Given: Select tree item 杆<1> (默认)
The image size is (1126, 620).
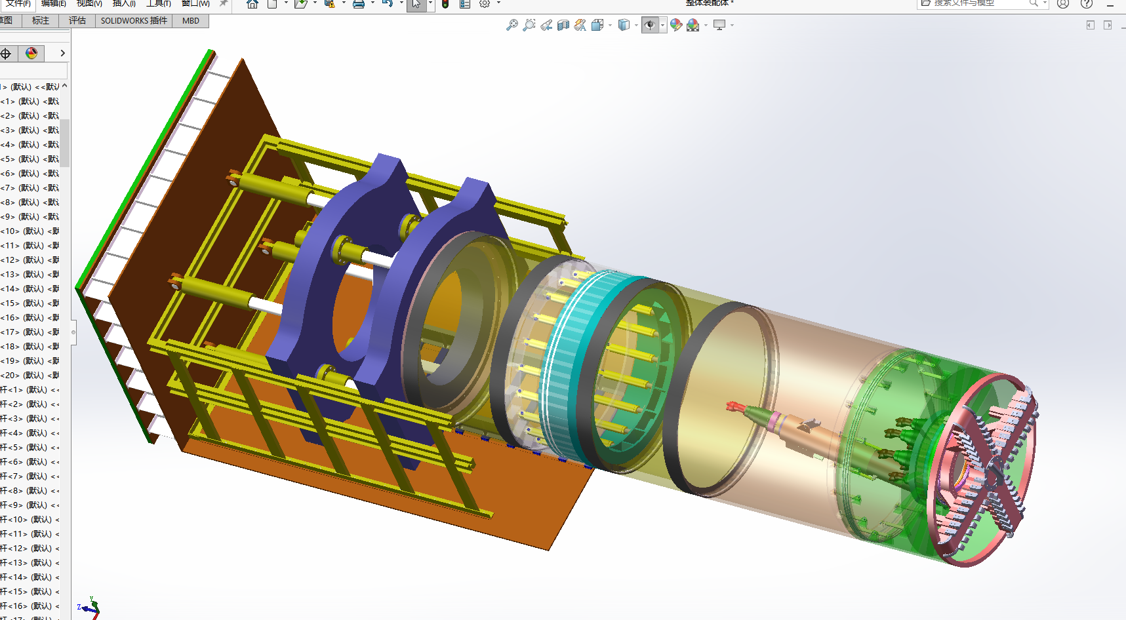Looking at the screenshot, I should [x=30, y=390].
